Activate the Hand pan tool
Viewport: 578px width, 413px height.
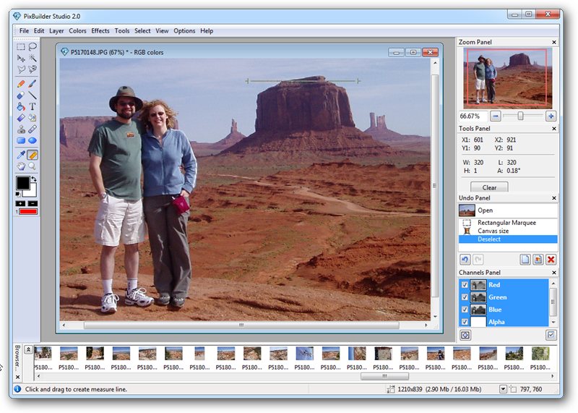click(21, 166)
